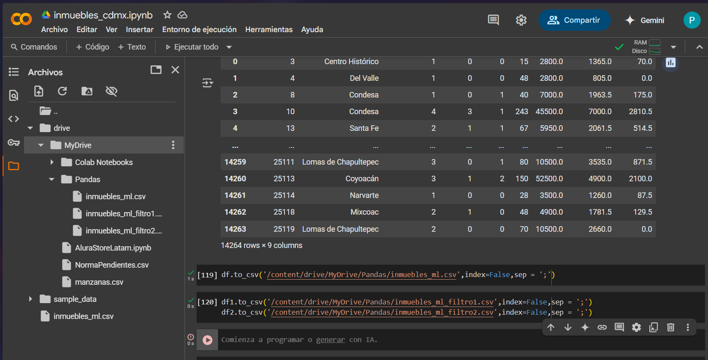Open the table of contents sidebar icon

point(14,72)
